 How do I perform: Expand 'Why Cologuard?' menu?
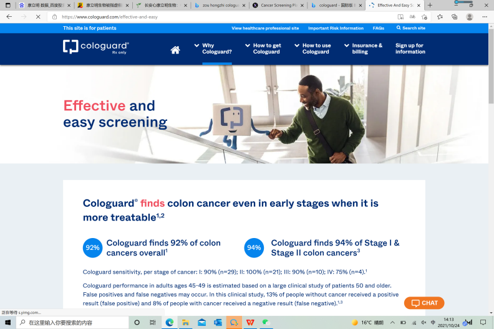[213, 49]
